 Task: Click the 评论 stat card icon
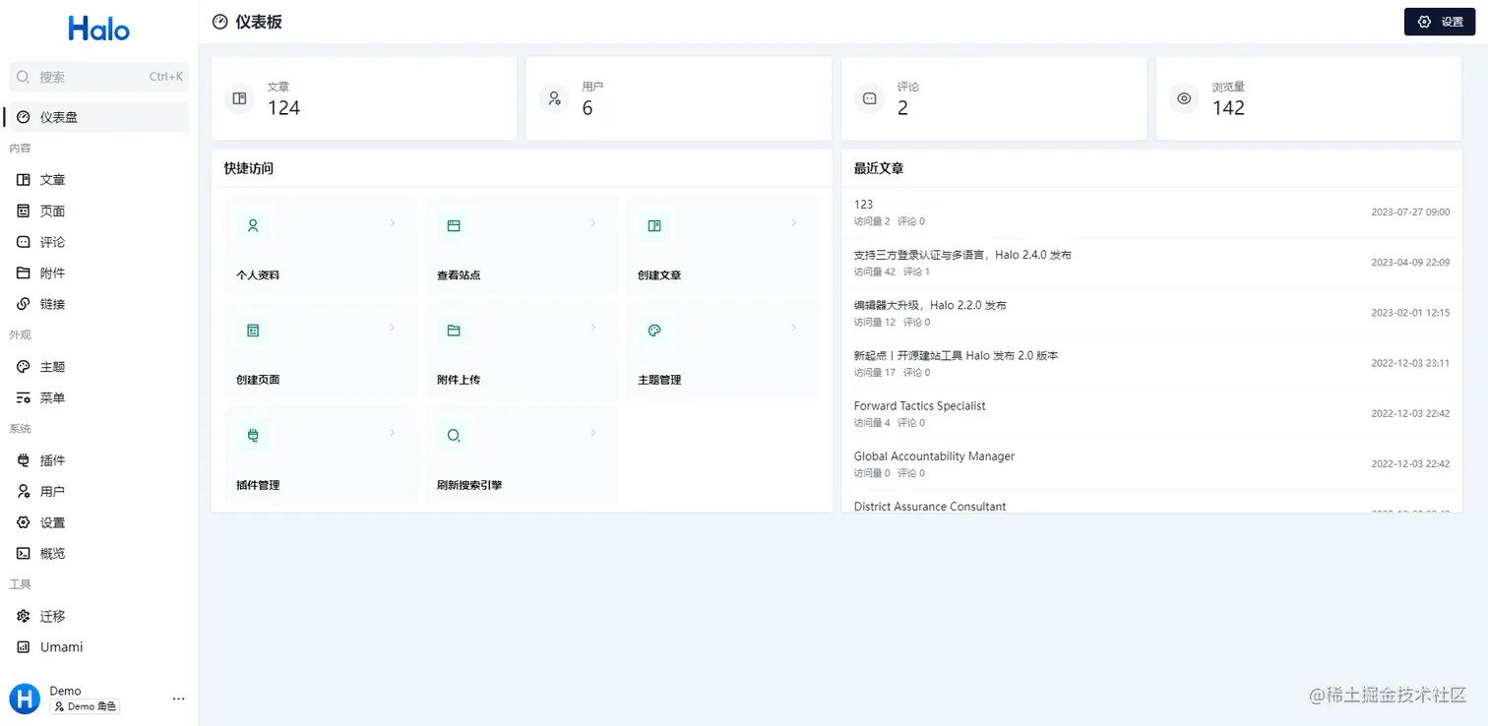[x=869, y=98]
